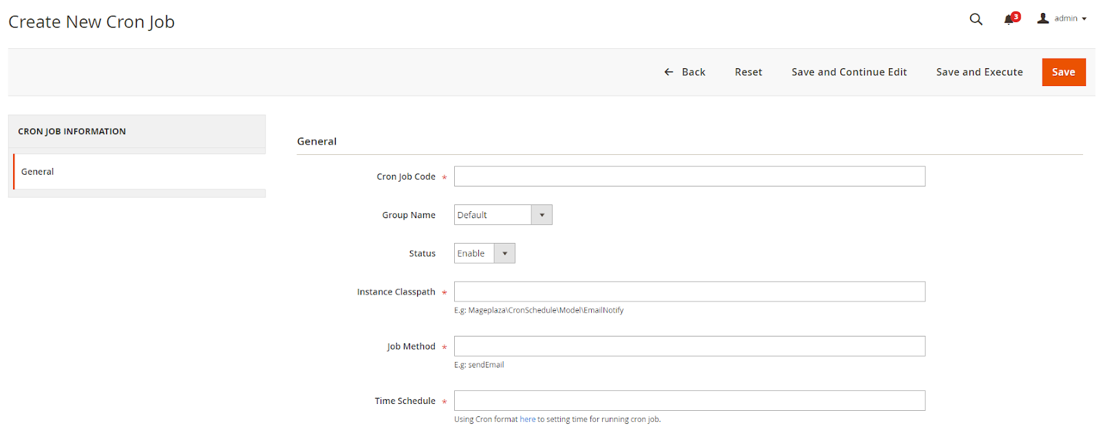Click into the Job Method field

click(690, 346)
